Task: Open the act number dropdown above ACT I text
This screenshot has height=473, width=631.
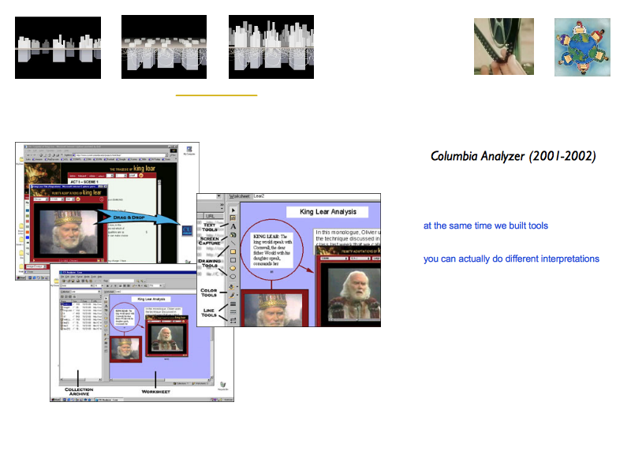Action: click(111, 175)
